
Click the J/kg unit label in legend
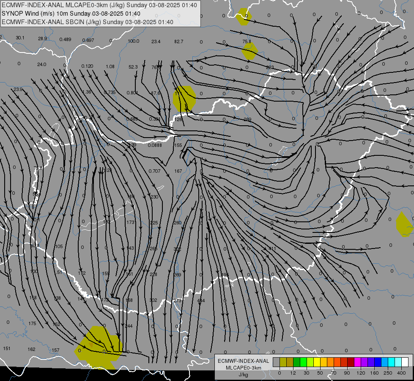pyautogui.click(x=244, y=375)
